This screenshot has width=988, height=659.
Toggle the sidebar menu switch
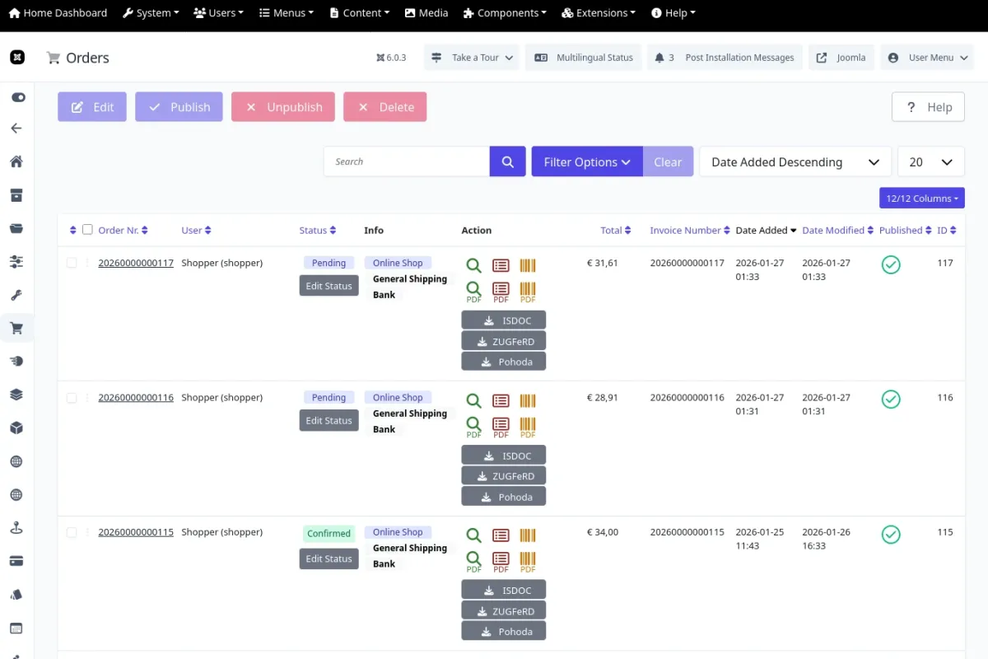tap(17, 97)
